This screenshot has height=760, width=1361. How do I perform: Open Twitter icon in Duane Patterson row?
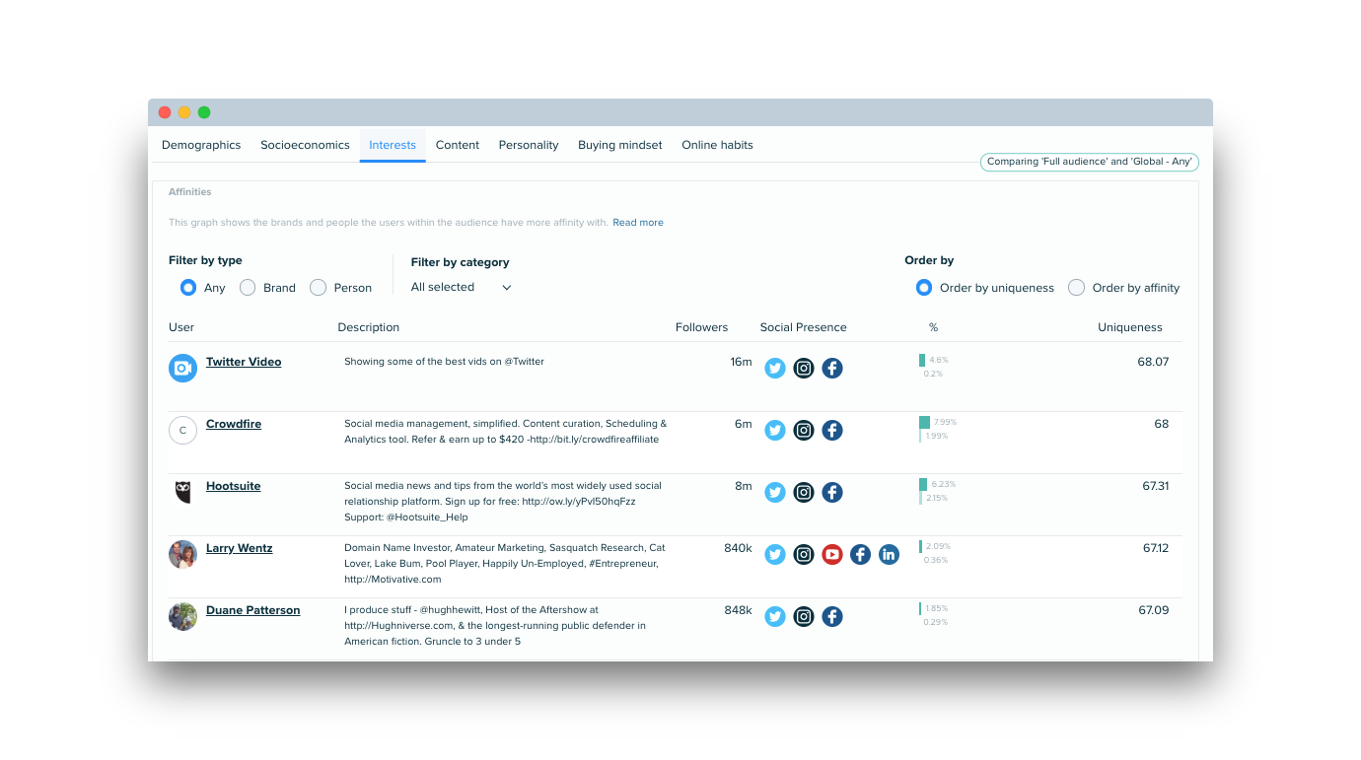click(775, 617)
